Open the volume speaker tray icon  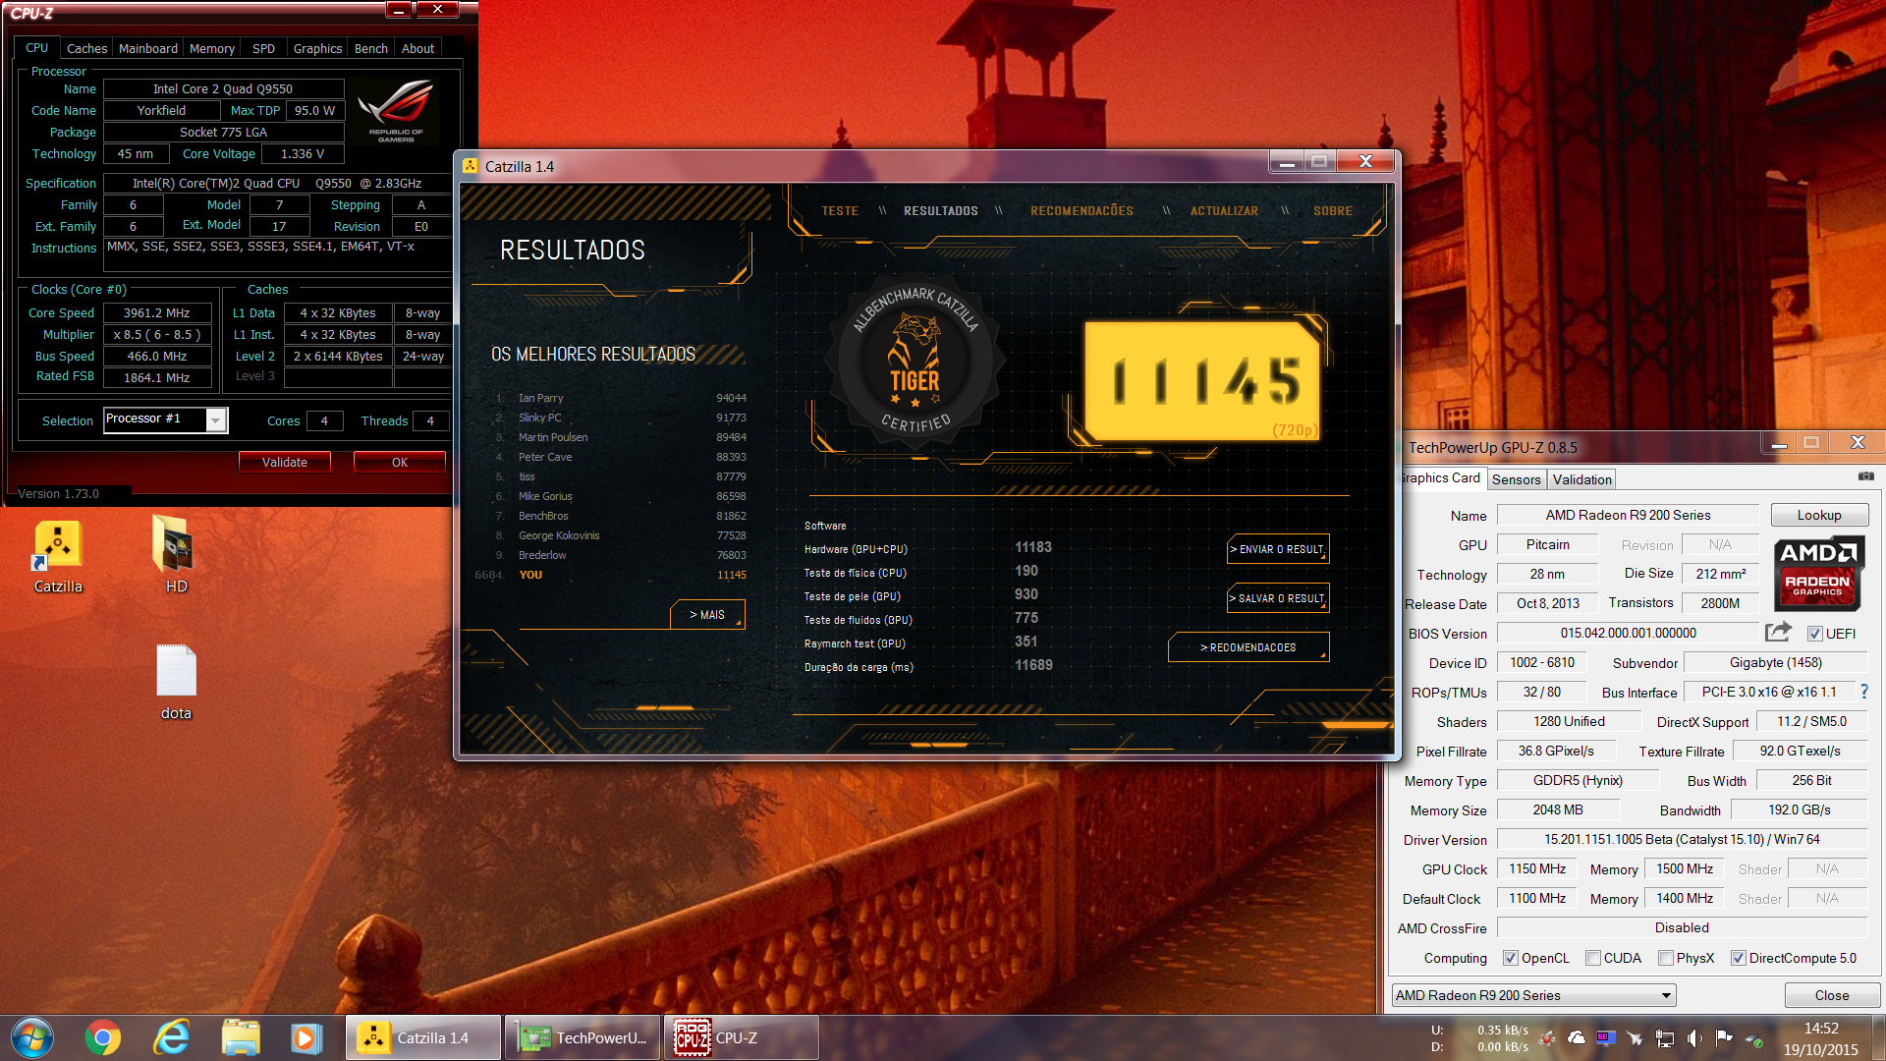pyautogui.click(x=1694, y=1037)
